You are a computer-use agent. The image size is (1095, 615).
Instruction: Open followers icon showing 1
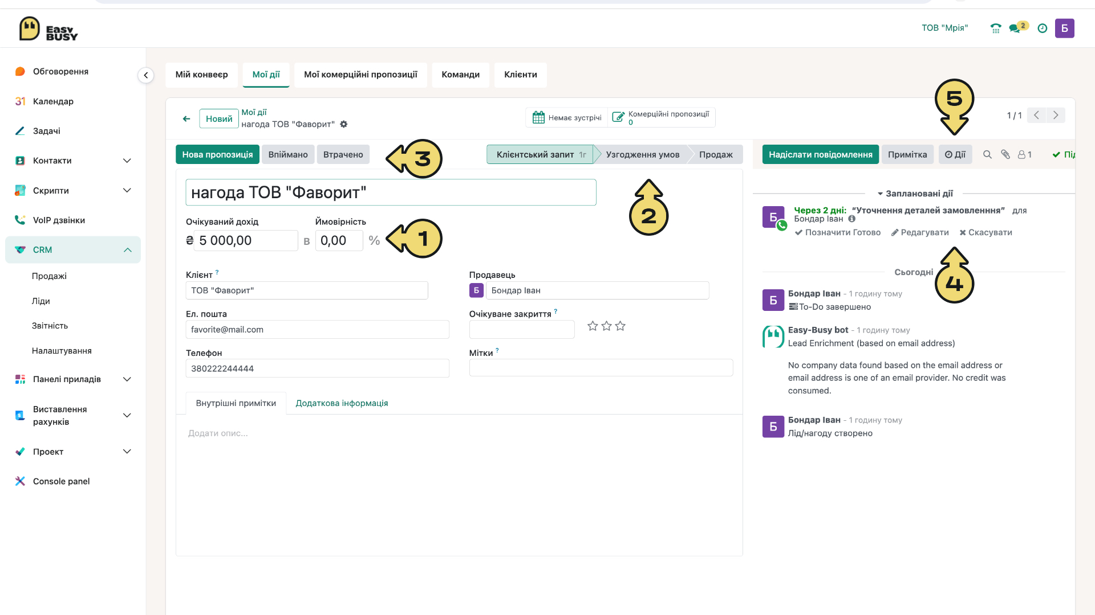1025,154
